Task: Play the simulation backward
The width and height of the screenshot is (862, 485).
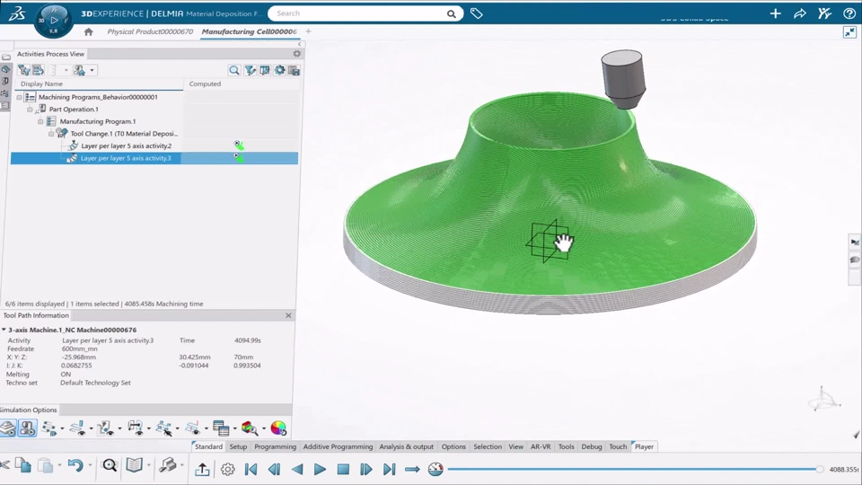Action: point(297,469)
